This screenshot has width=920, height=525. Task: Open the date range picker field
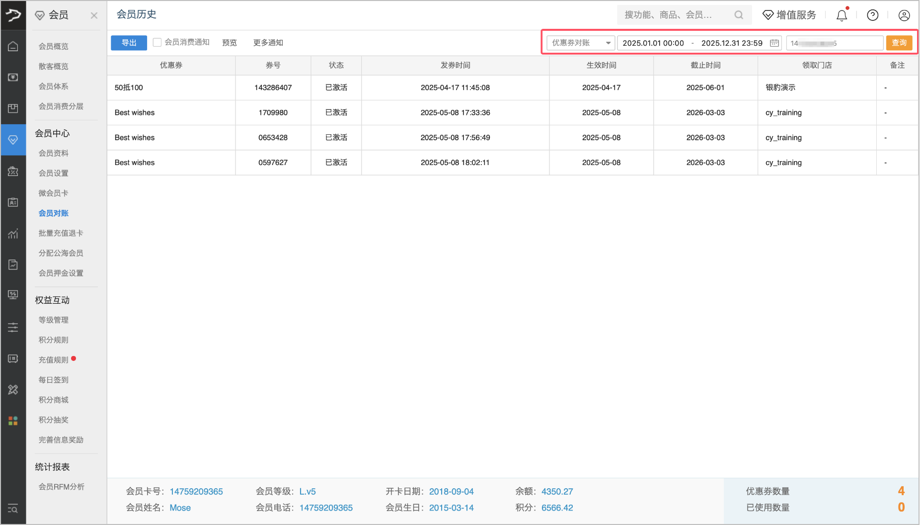pos(692,43)
